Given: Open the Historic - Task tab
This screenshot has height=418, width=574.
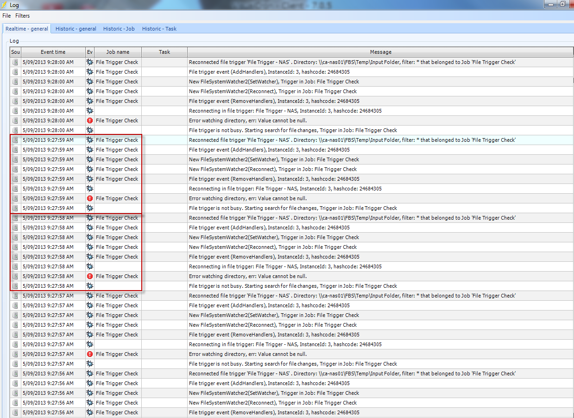Looking at the screenshot, I should tap(159, 29).
